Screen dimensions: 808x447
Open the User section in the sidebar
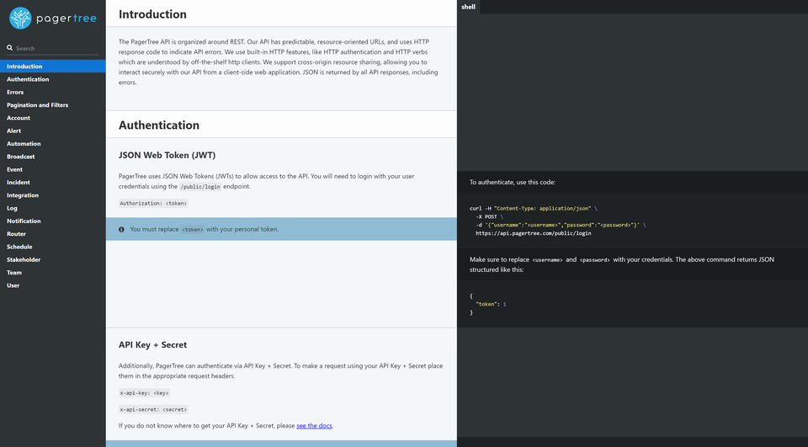coord(13,285)
